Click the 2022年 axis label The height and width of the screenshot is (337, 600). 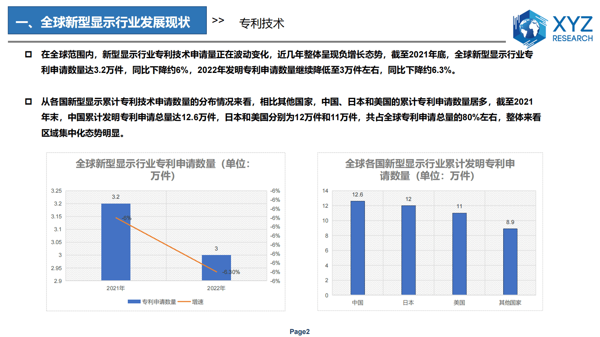coord(216,288)
